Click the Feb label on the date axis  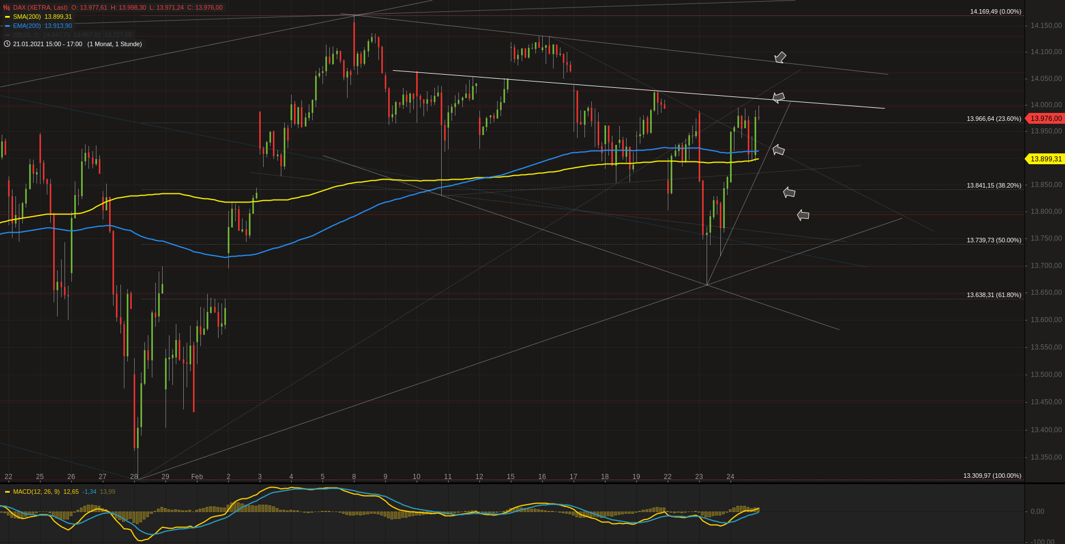pos(197,477)
